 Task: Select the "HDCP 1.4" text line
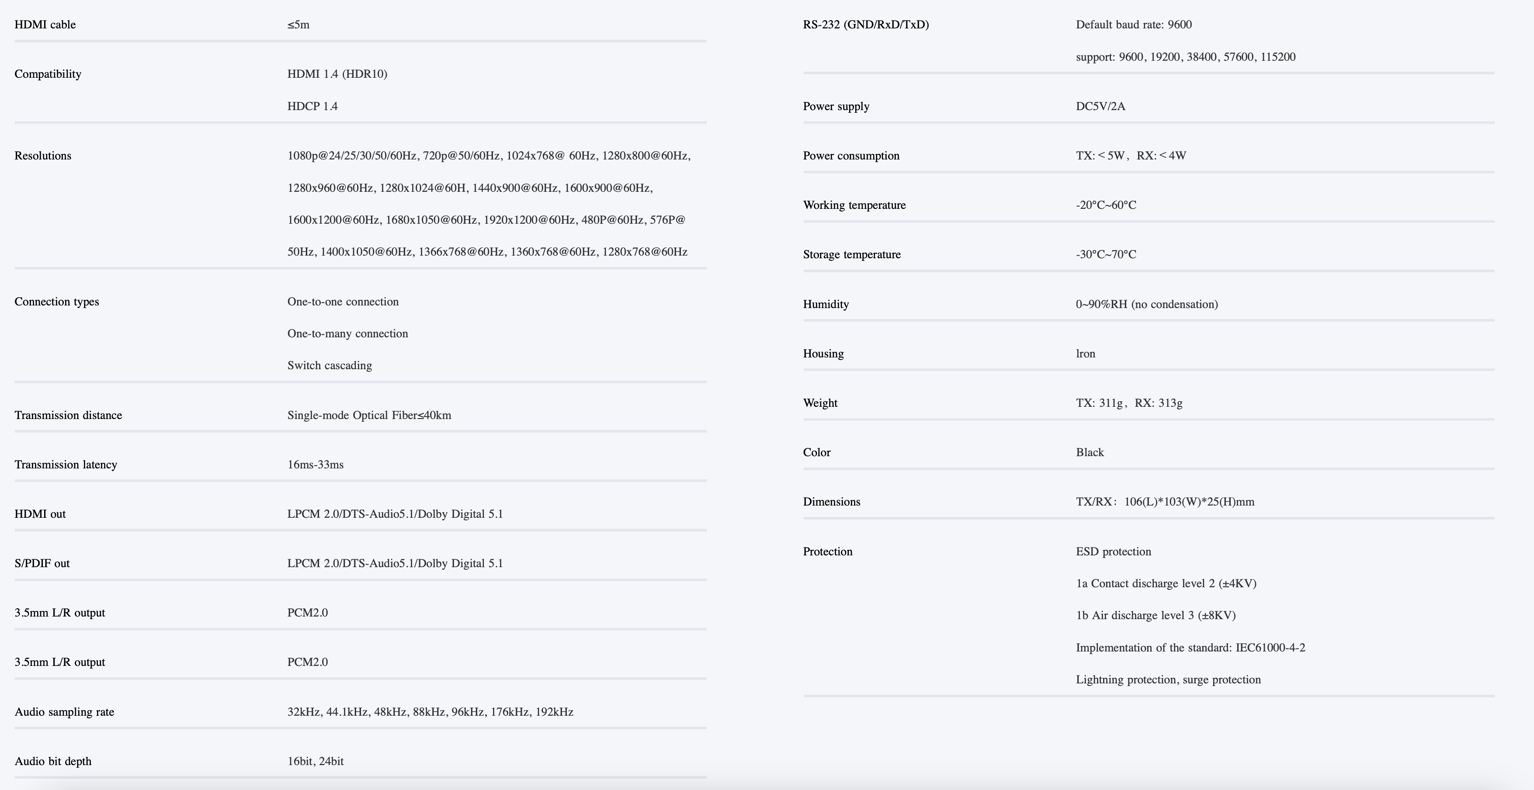pos(312,106)
